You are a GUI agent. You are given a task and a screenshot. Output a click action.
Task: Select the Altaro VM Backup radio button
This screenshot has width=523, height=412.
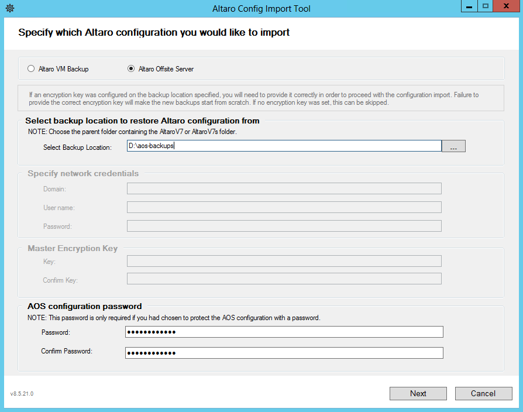pyautogui.click(x=30, y=68)
